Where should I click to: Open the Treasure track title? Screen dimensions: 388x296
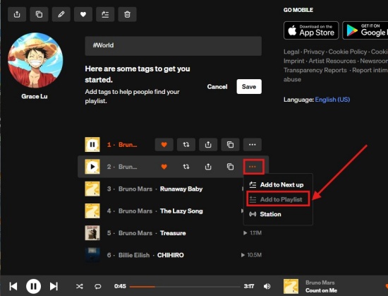click(173, 233)
